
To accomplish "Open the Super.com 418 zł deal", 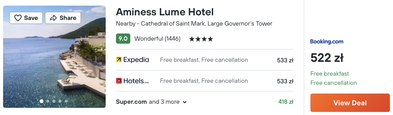I will (286, 102).
